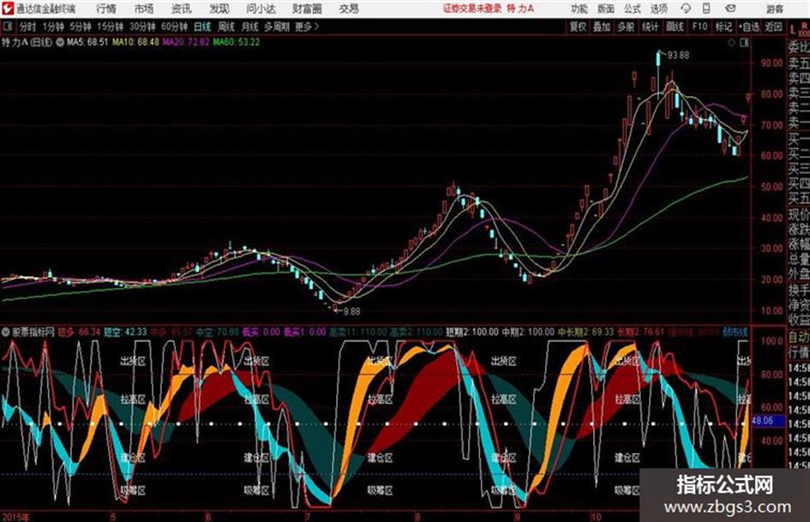Click the 2015年 date axis label

click(15, 517)
